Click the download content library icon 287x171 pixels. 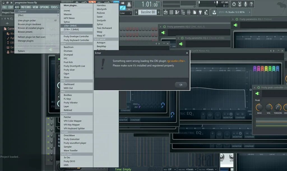tap(214, 12)
